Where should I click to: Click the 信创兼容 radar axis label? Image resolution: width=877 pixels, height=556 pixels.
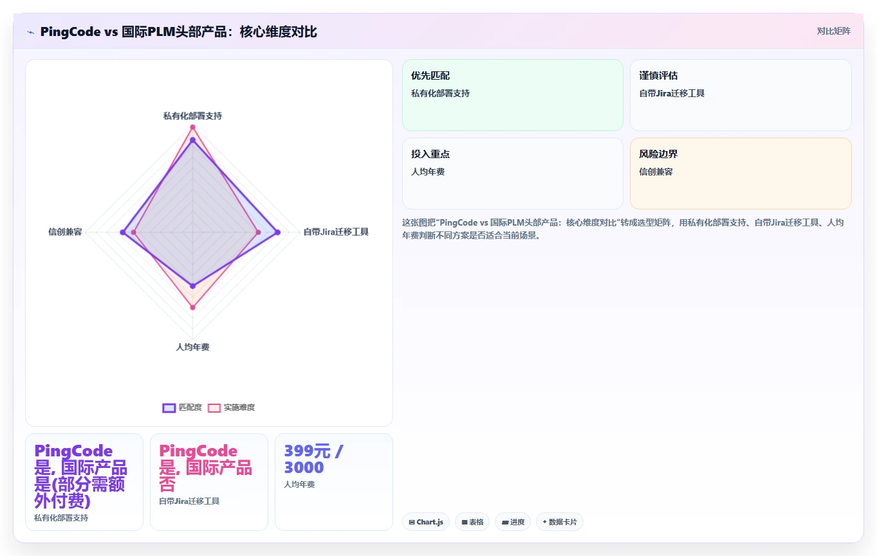point(65,231)
